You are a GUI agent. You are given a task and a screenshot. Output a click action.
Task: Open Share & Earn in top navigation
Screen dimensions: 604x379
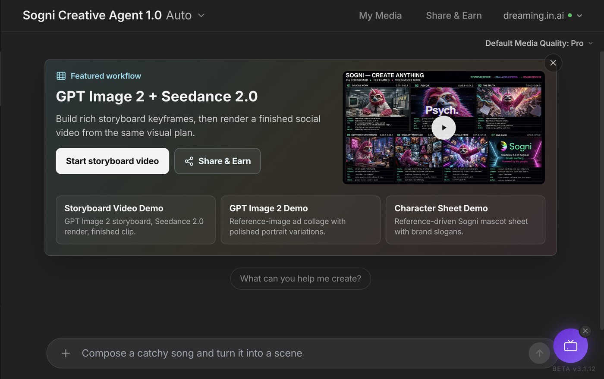click(454, 16)
